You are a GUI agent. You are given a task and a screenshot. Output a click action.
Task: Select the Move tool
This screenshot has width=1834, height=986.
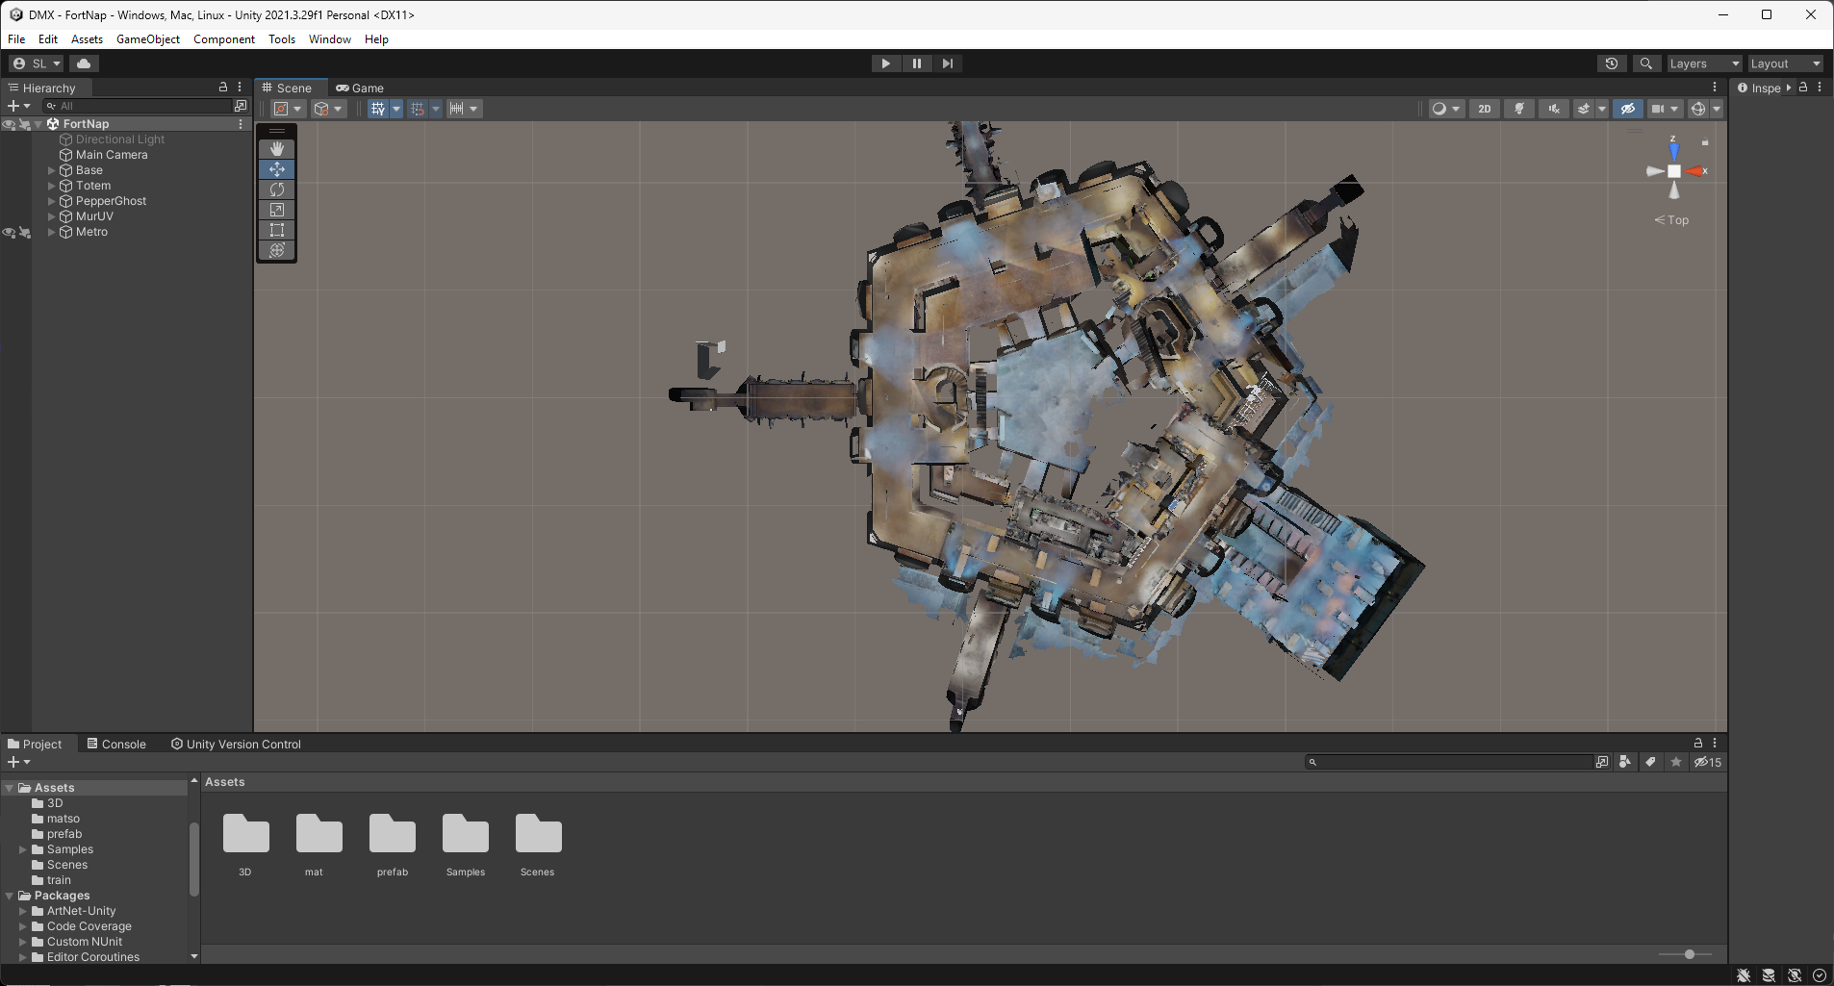[277, 169]
